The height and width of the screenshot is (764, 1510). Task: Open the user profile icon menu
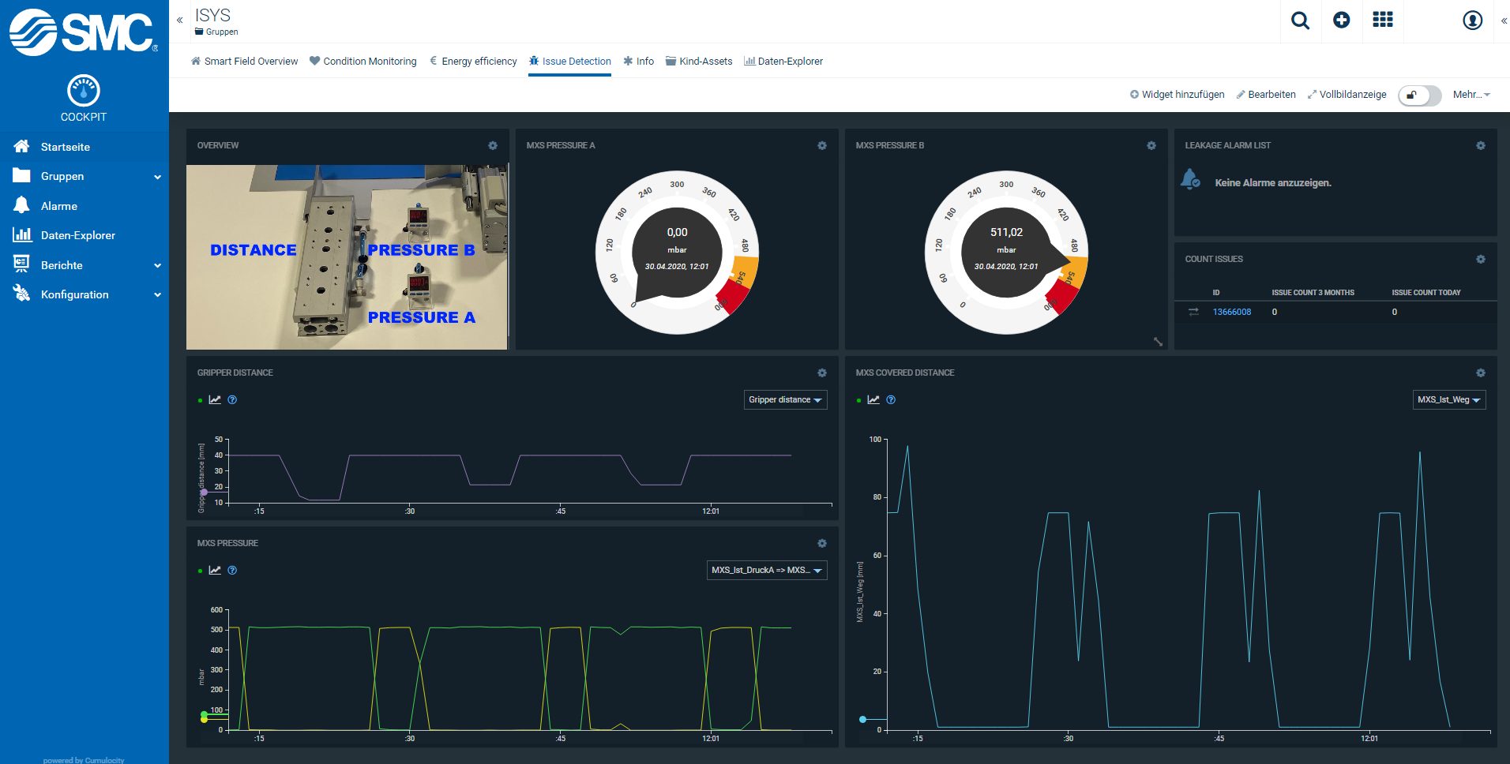click(x=1472, y=21)
